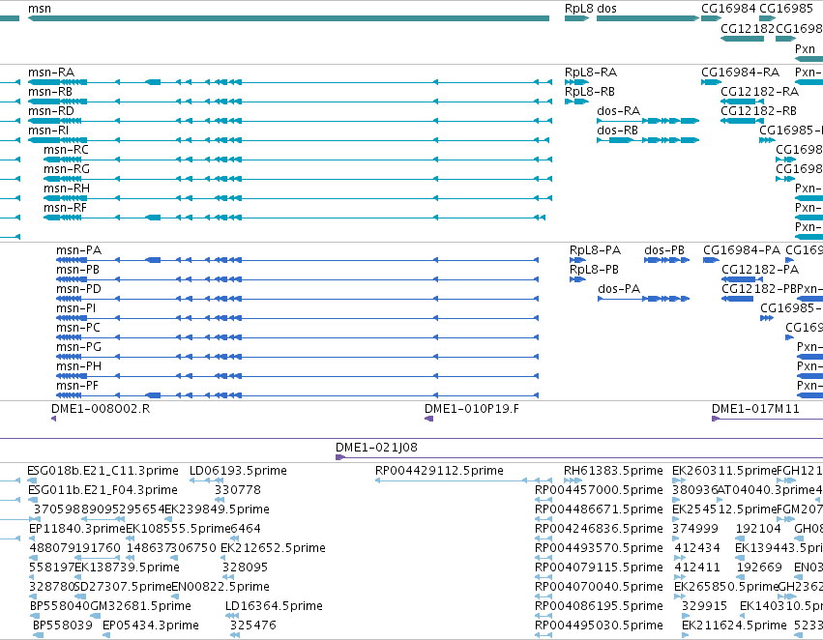The width and height of the screenshot is (823, 640).
Task: Open EST LD16364.5prime
Action: click(x=230, y=616)
